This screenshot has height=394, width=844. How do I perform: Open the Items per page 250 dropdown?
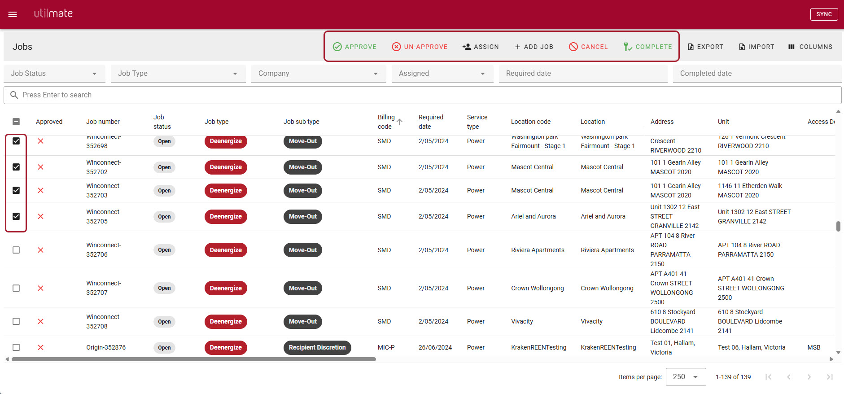point(686,377)
